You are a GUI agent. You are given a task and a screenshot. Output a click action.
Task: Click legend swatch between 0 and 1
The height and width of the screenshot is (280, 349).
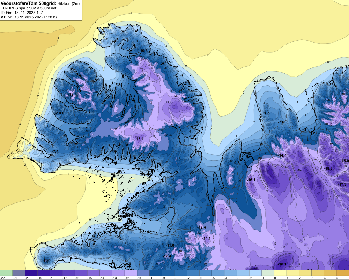click(x=281, y=273)
